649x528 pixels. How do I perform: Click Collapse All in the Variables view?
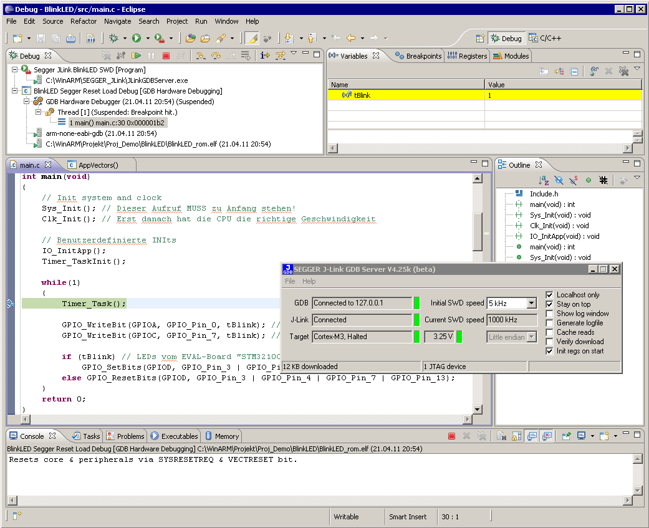(574, 71)
